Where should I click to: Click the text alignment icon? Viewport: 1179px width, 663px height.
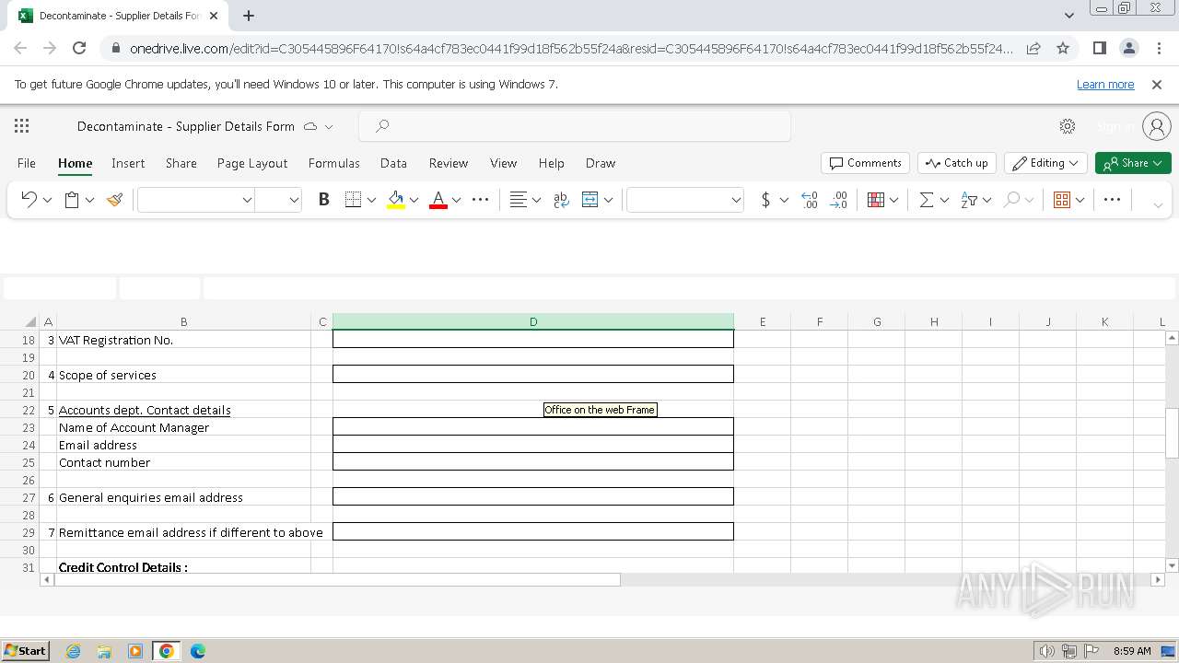[x=519, y=200]
